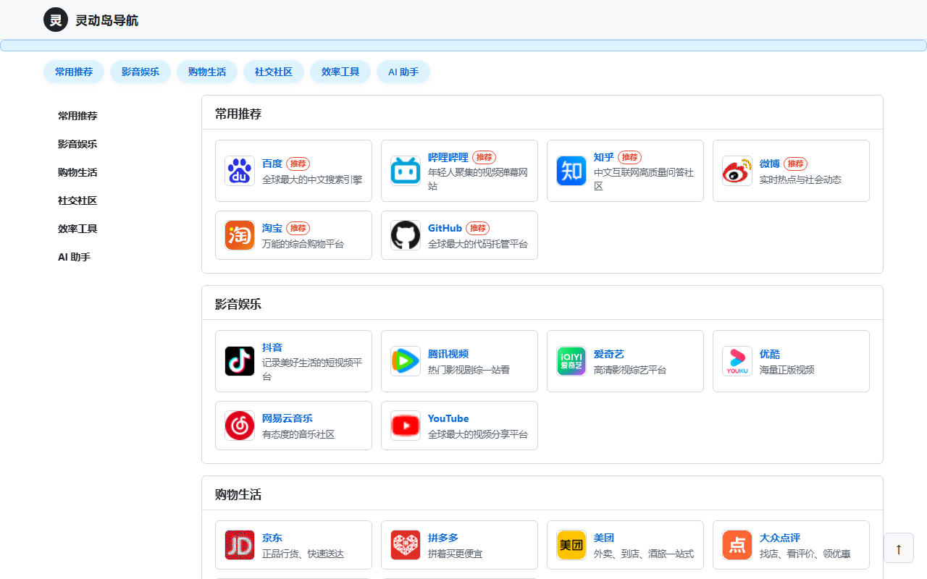
Task: Click the 灵动岛导航 site title
Action: click(x=106, y=20)
